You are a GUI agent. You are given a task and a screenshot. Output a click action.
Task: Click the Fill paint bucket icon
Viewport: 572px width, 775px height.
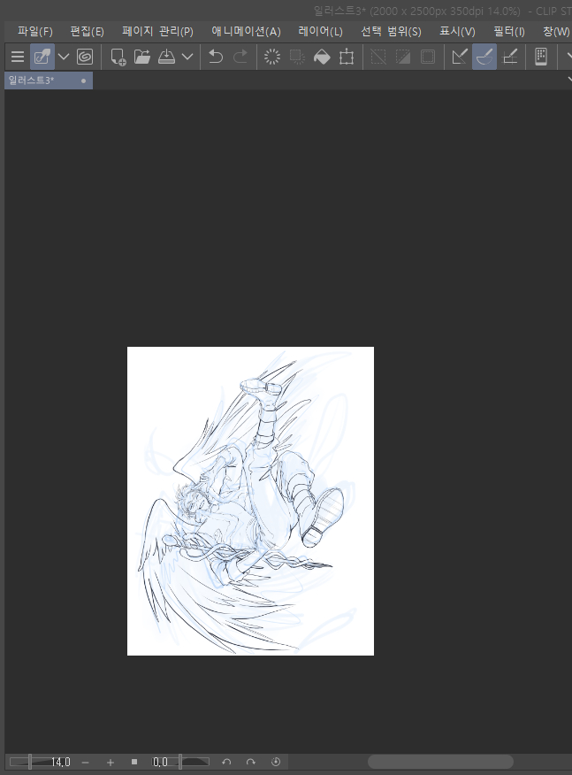[322, 57]
